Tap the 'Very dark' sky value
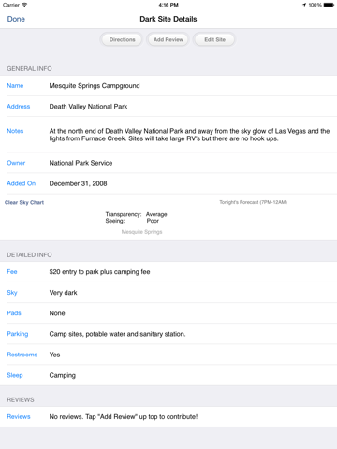 [63, 293]
